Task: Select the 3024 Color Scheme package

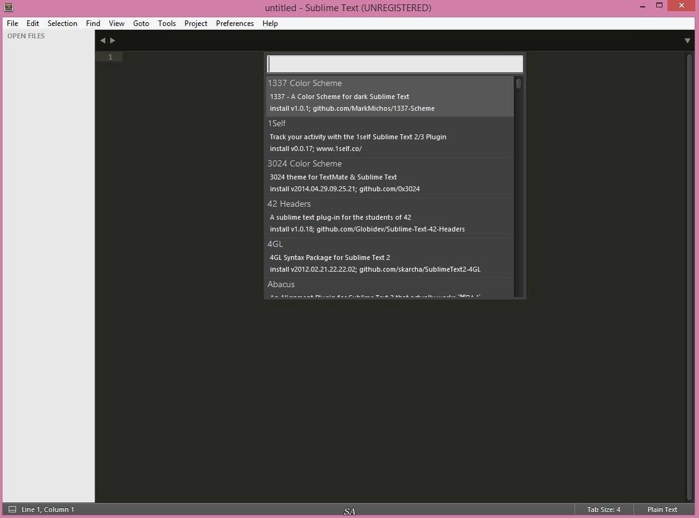Action: pyautogui.click(x=389, y=176)
